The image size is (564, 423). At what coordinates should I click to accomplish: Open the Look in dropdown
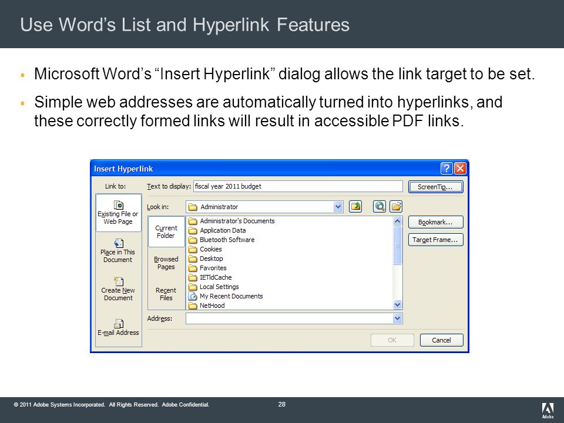click(x=338, y=207)
